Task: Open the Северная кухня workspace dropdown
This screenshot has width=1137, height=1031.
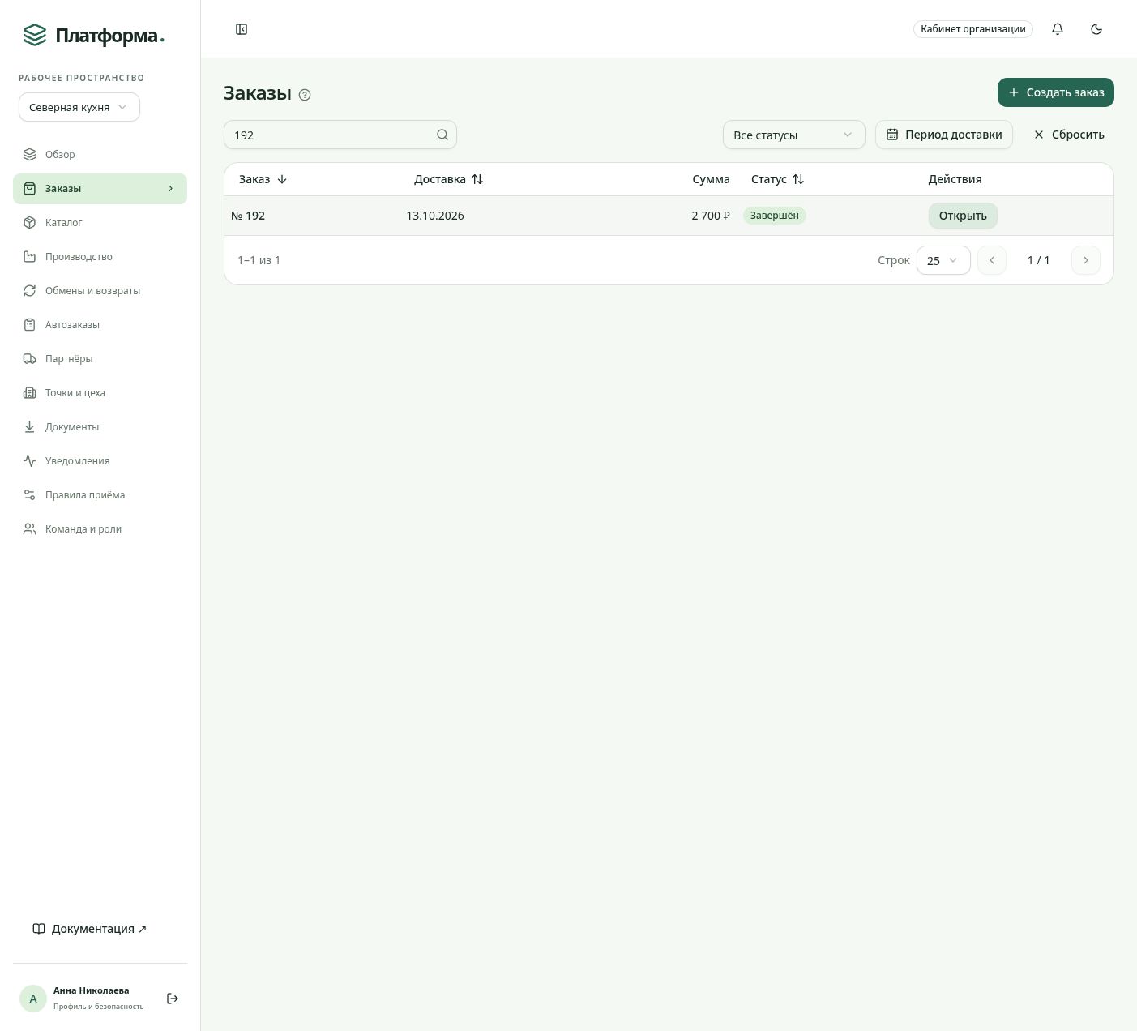Action: point(79,107)
